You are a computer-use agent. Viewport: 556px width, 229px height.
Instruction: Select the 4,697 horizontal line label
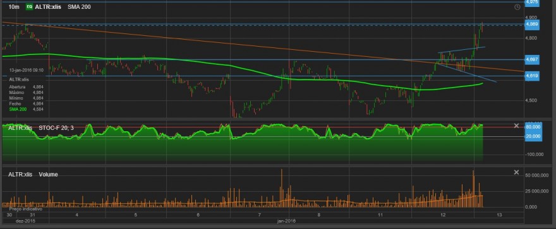pyautogui.click(x=532, y=59)
